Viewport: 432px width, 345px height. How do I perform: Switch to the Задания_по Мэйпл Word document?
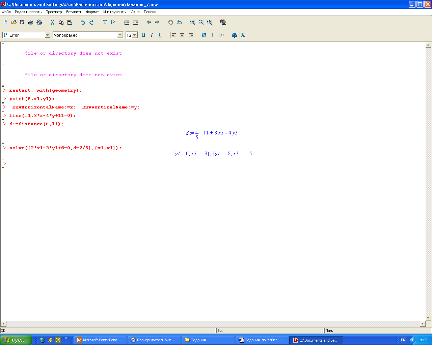point(262,340)
